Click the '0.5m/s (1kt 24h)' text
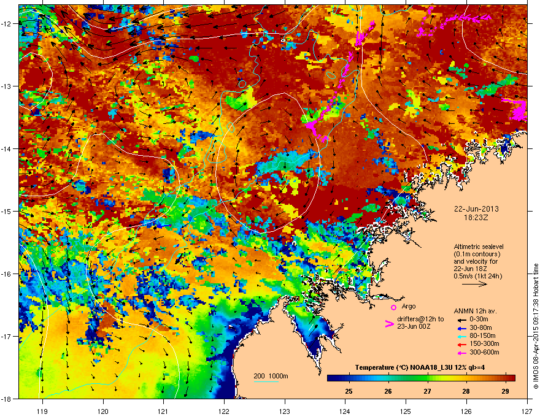This screenshot has height=417, width=540. tap(477, 276)
